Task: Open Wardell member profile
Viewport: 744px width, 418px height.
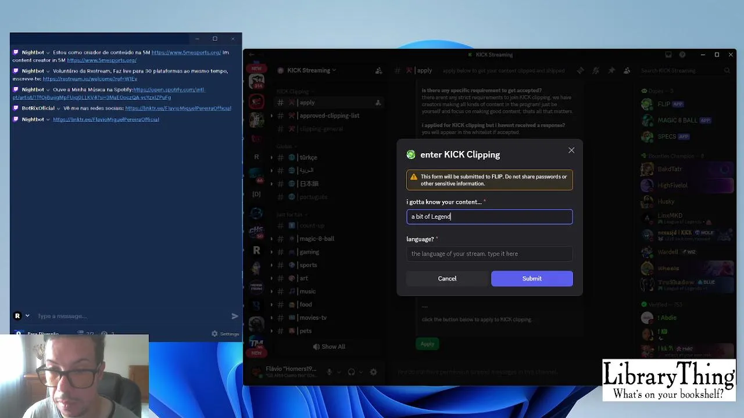Action: point(686,252)
